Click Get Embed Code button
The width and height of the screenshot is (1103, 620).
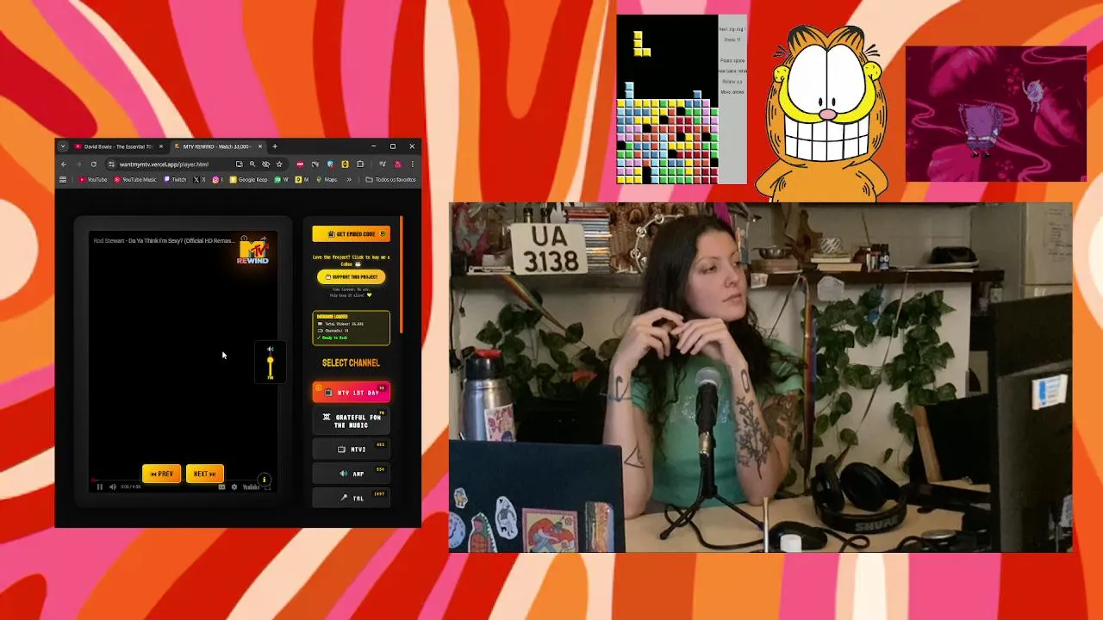pyautogui.click(x=351, y=234)
